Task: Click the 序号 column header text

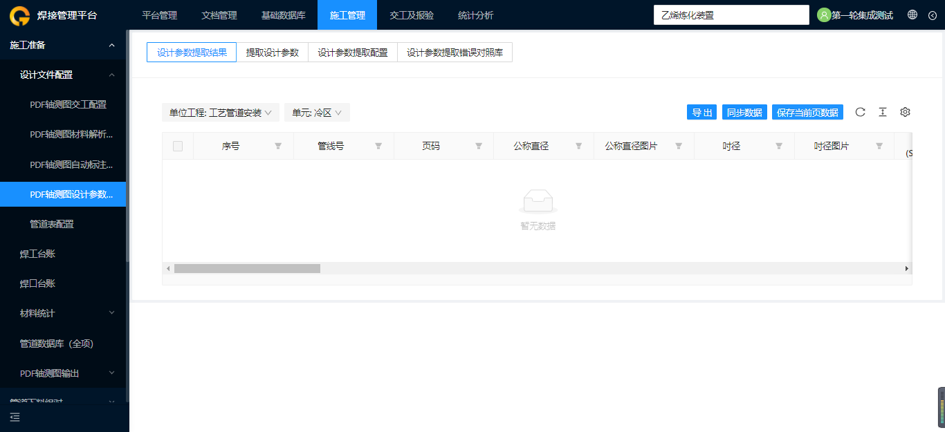Action: (x=230, y=146)
